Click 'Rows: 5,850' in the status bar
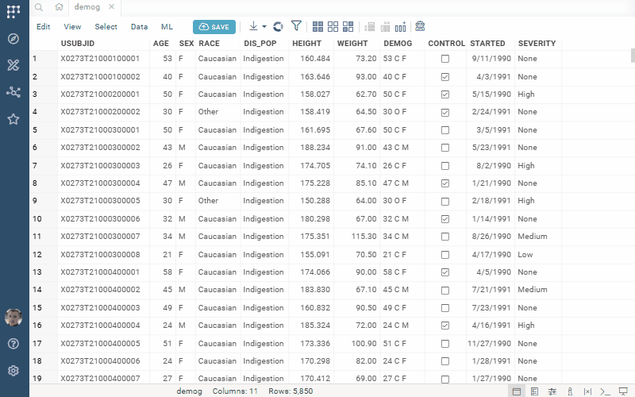 point(291,391)
